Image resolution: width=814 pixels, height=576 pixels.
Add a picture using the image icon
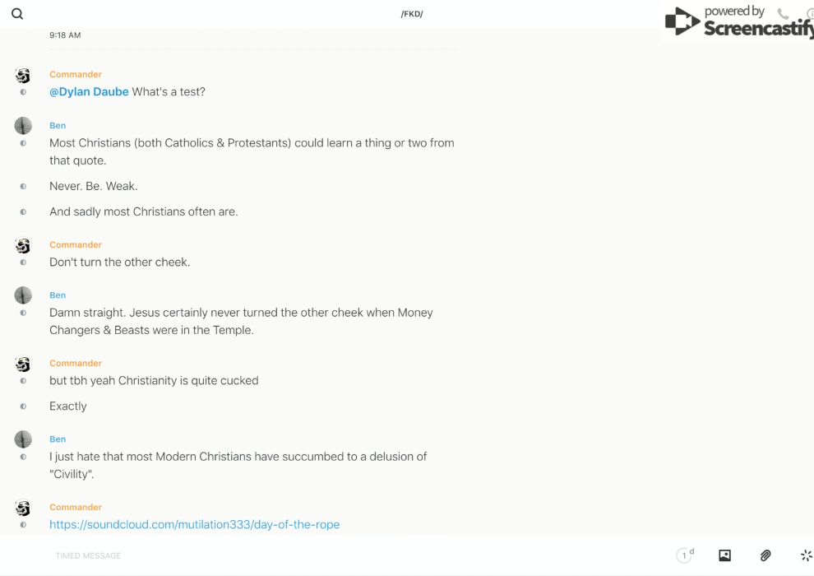point(724,555)
